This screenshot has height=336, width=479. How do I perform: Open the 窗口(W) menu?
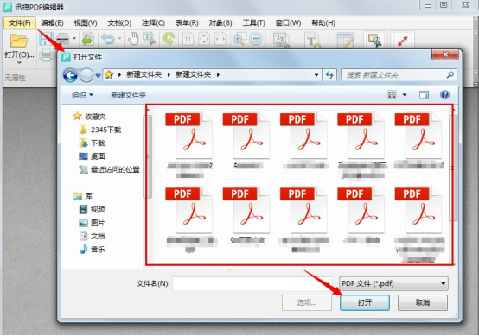288,23
